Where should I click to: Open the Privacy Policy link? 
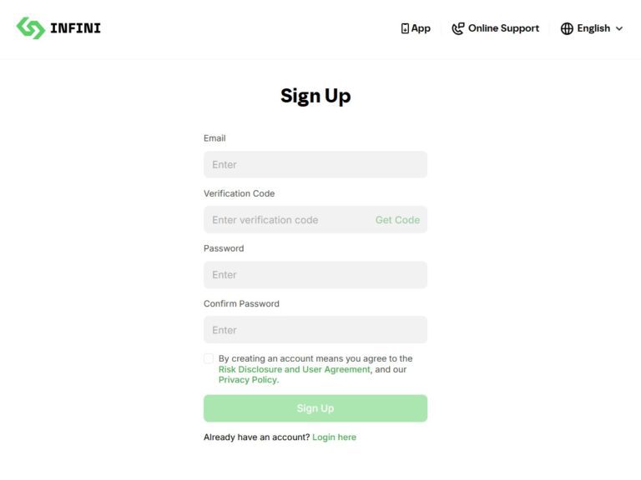click(x=249, y=380)
